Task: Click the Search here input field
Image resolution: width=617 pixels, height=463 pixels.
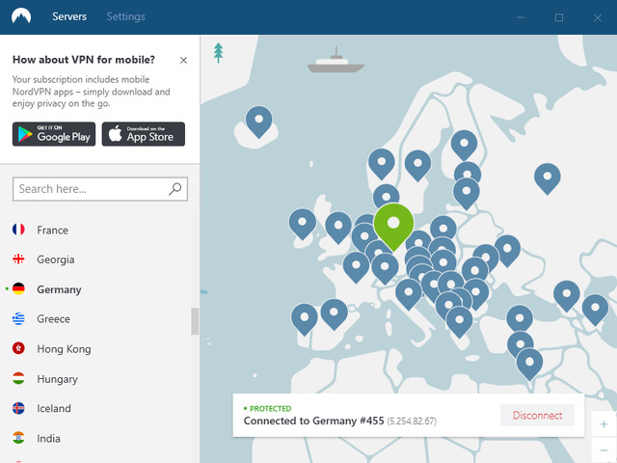Action: pos(91,189)
